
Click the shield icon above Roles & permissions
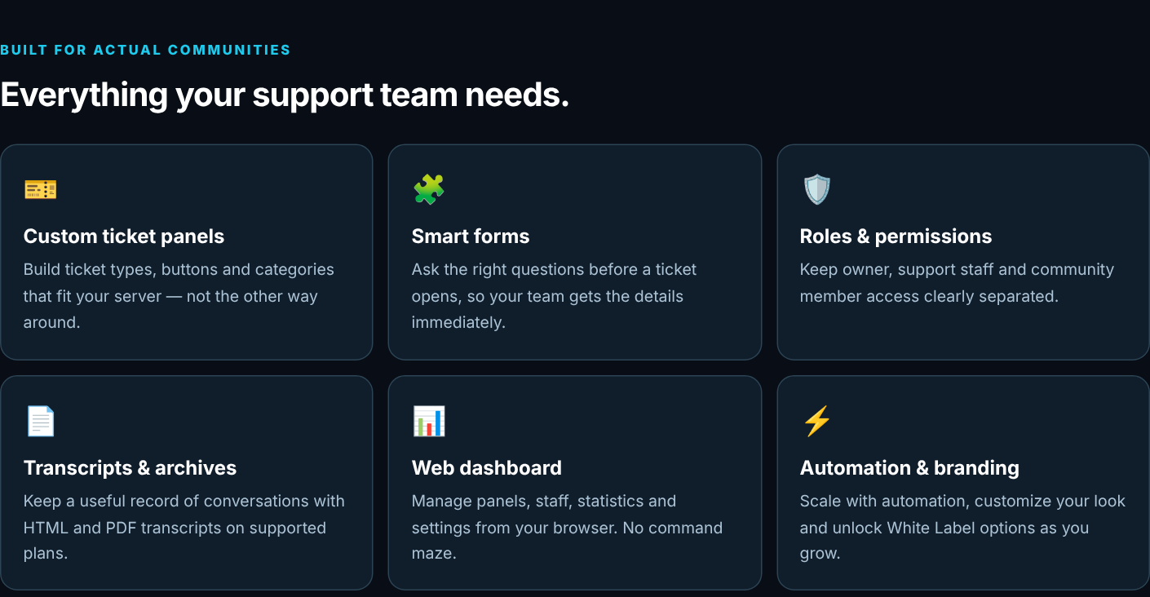point(816,190)
